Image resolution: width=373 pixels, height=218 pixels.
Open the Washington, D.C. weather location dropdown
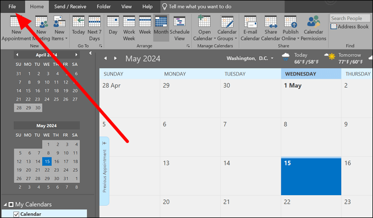coord(271,58)
